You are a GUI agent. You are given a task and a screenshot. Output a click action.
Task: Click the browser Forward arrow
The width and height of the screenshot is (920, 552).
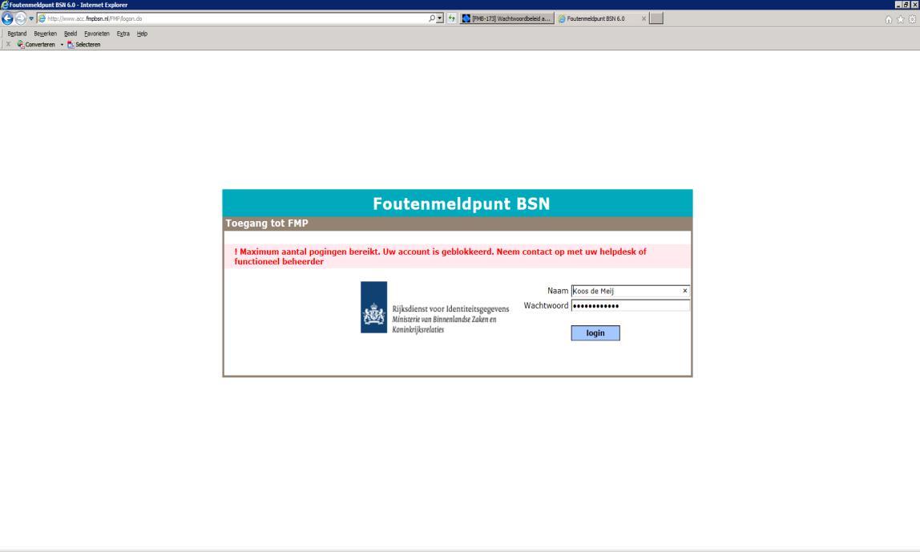[x=21, y=18]
